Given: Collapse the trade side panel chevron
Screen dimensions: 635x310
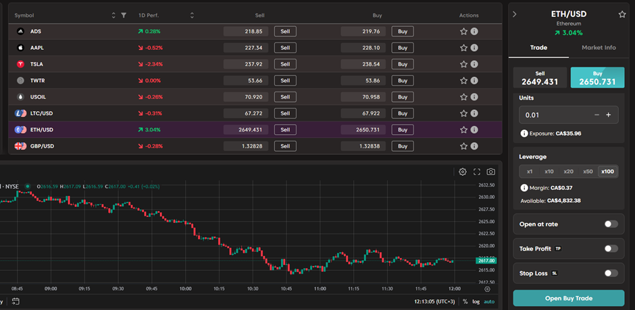Looking at the screenshot, I should [x=515, y=14].
